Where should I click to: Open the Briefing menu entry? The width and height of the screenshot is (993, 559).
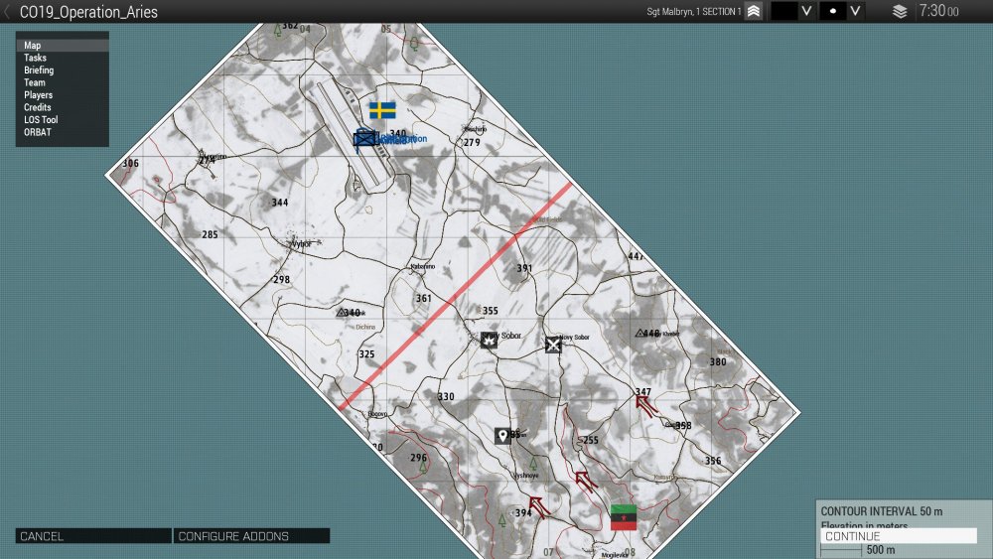point(39,70)
